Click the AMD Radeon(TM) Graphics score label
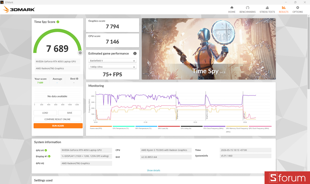310x184 pixels. point(57,68)
